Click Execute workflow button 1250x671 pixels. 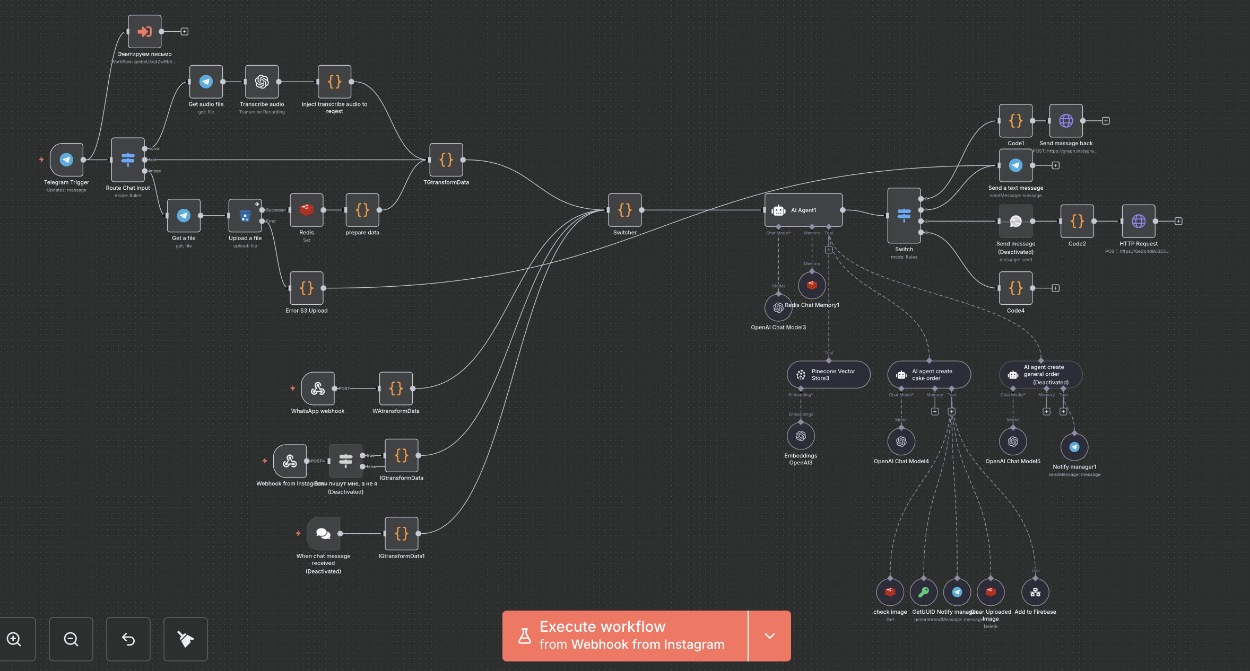coord(625,636)
